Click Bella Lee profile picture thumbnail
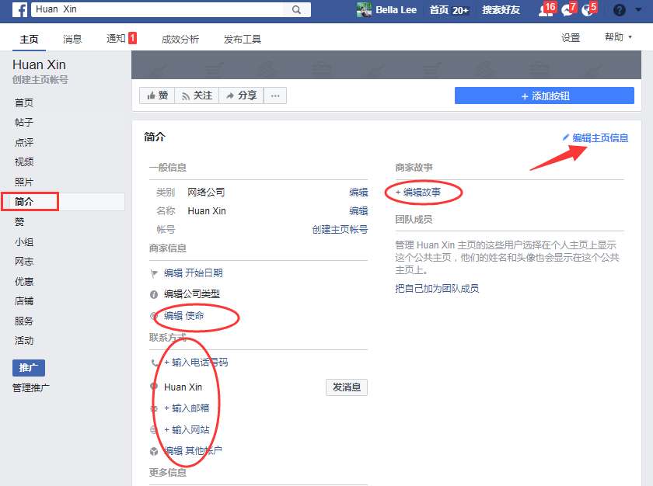The width and height of the screenshot is (653, 486). [x=364, y=10]
